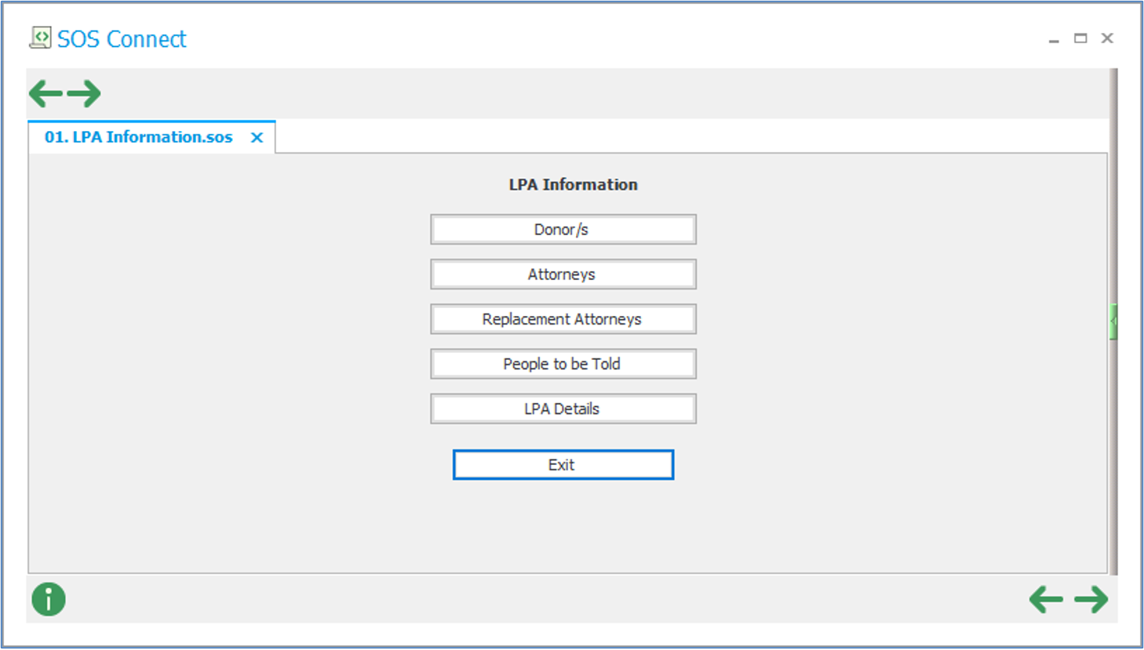
Task: Open Replacement Attorneys
Action: point(563,319)
